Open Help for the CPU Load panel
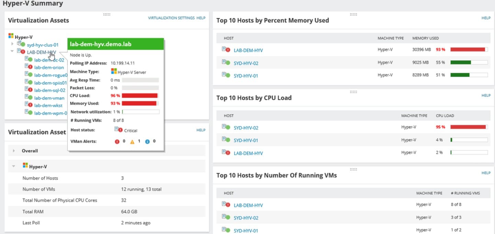This screenshot has height=234, width=495. tap(486, 95)
